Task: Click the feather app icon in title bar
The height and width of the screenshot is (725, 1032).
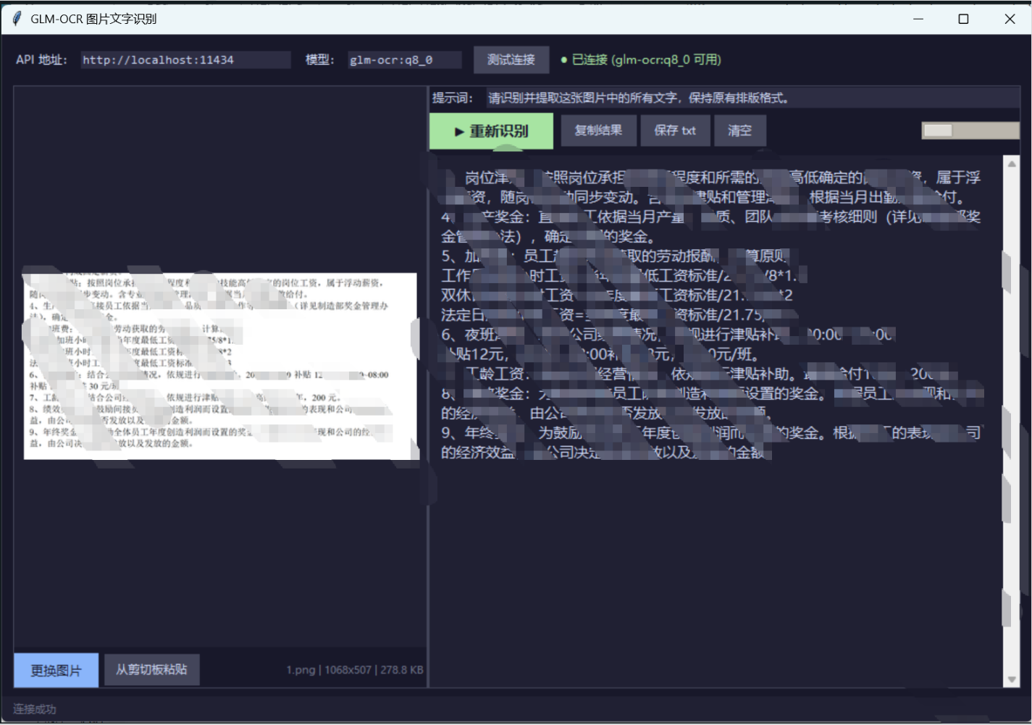Action: click(17, 19)
